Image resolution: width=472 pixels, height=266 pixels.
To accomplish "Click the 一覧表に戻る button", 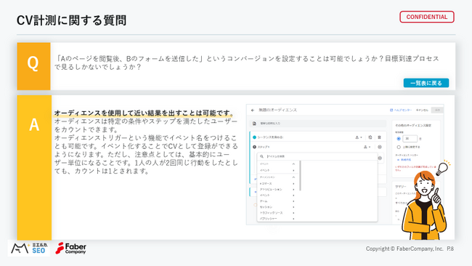I will [x=426, y=83].
